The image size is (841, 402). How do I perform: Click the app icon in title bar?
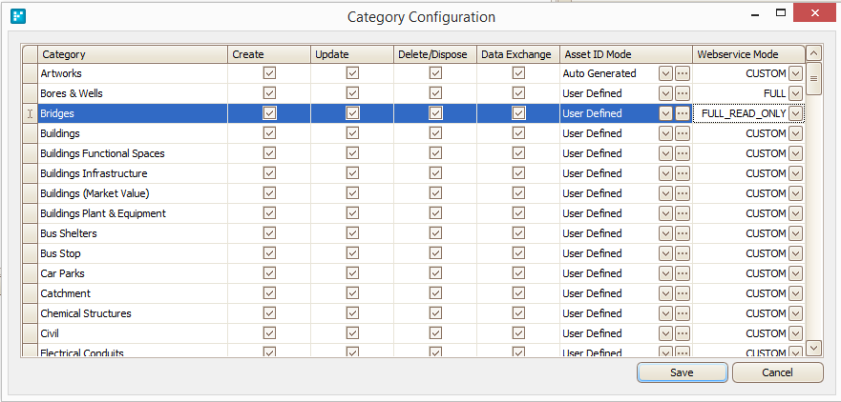click(x=18, y=16)
